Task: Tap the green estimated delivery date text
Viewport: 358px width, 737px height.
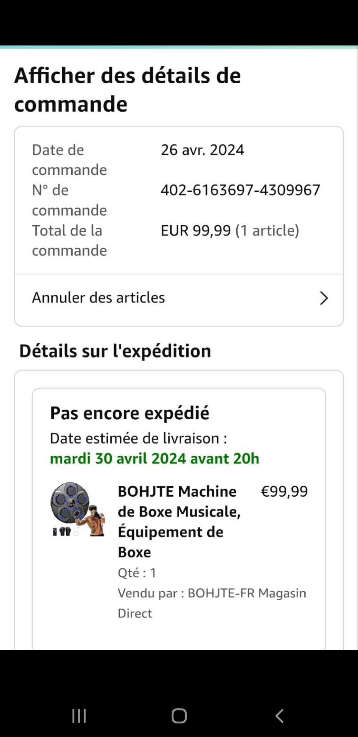Action: point(154,458)
